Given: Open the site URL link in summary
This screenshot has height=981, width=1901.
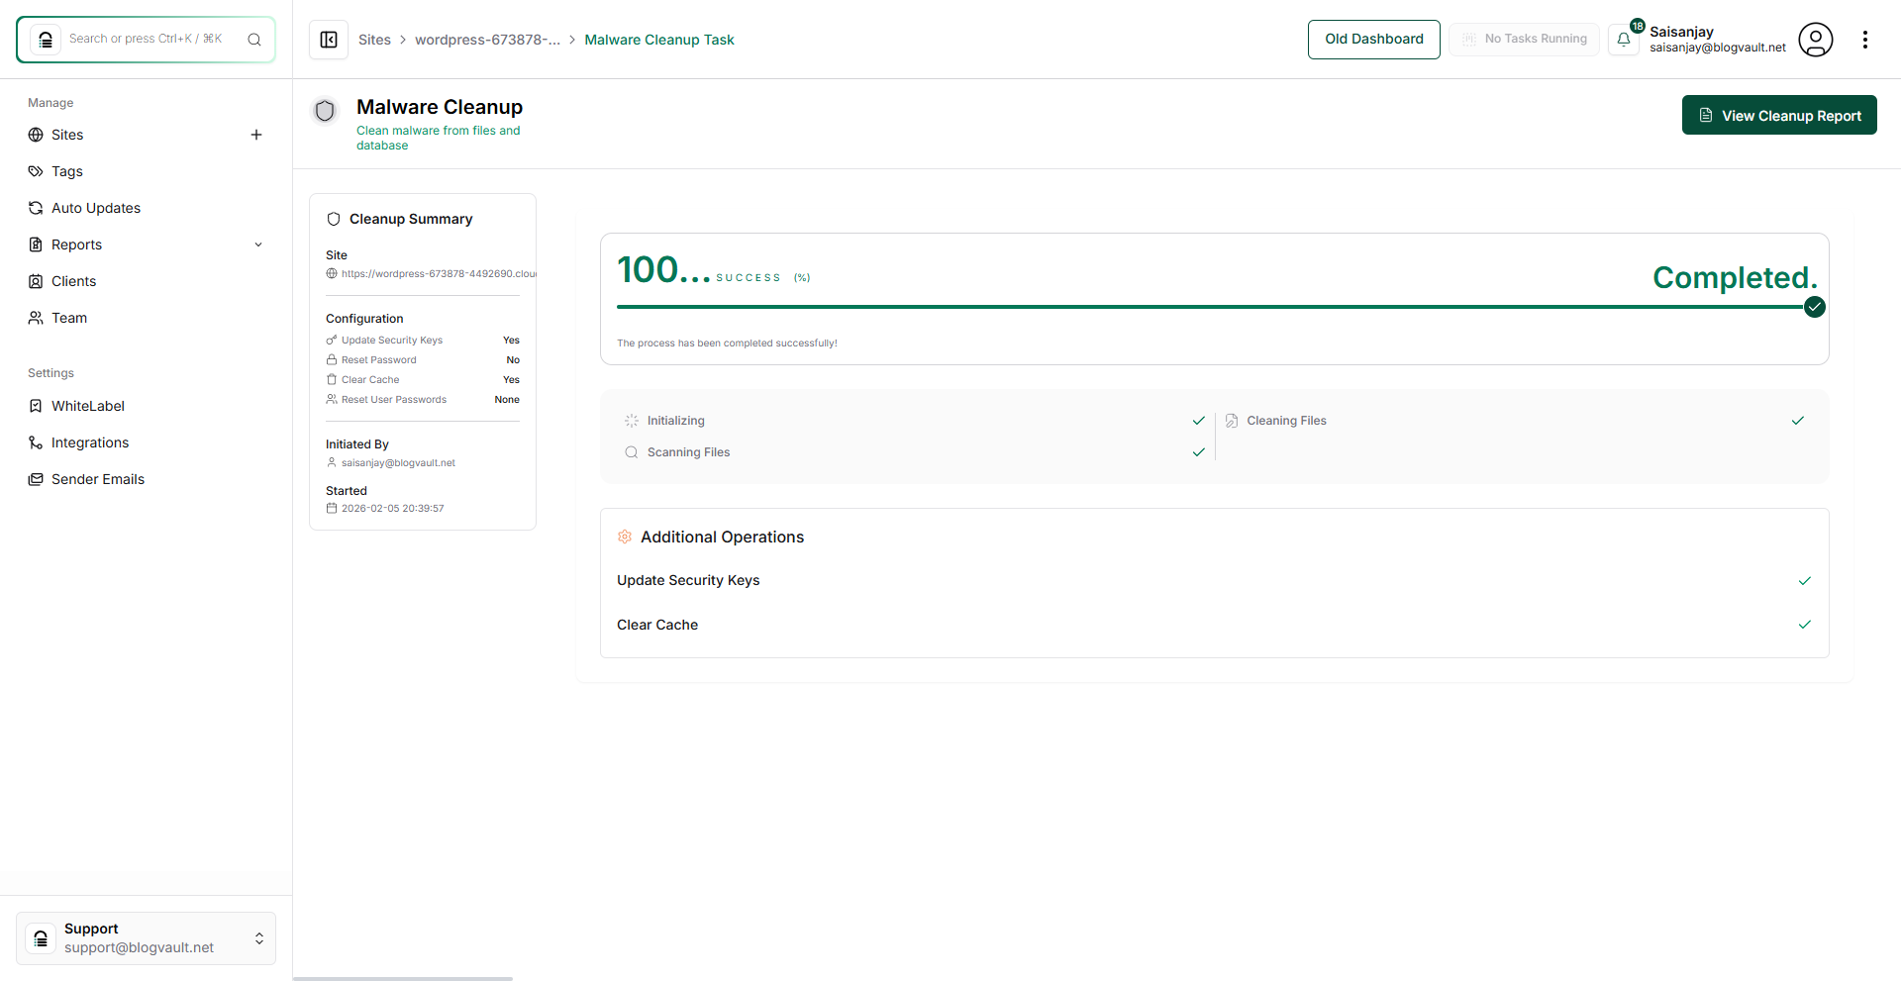Looking at the screenshot, I should (439, 274).
